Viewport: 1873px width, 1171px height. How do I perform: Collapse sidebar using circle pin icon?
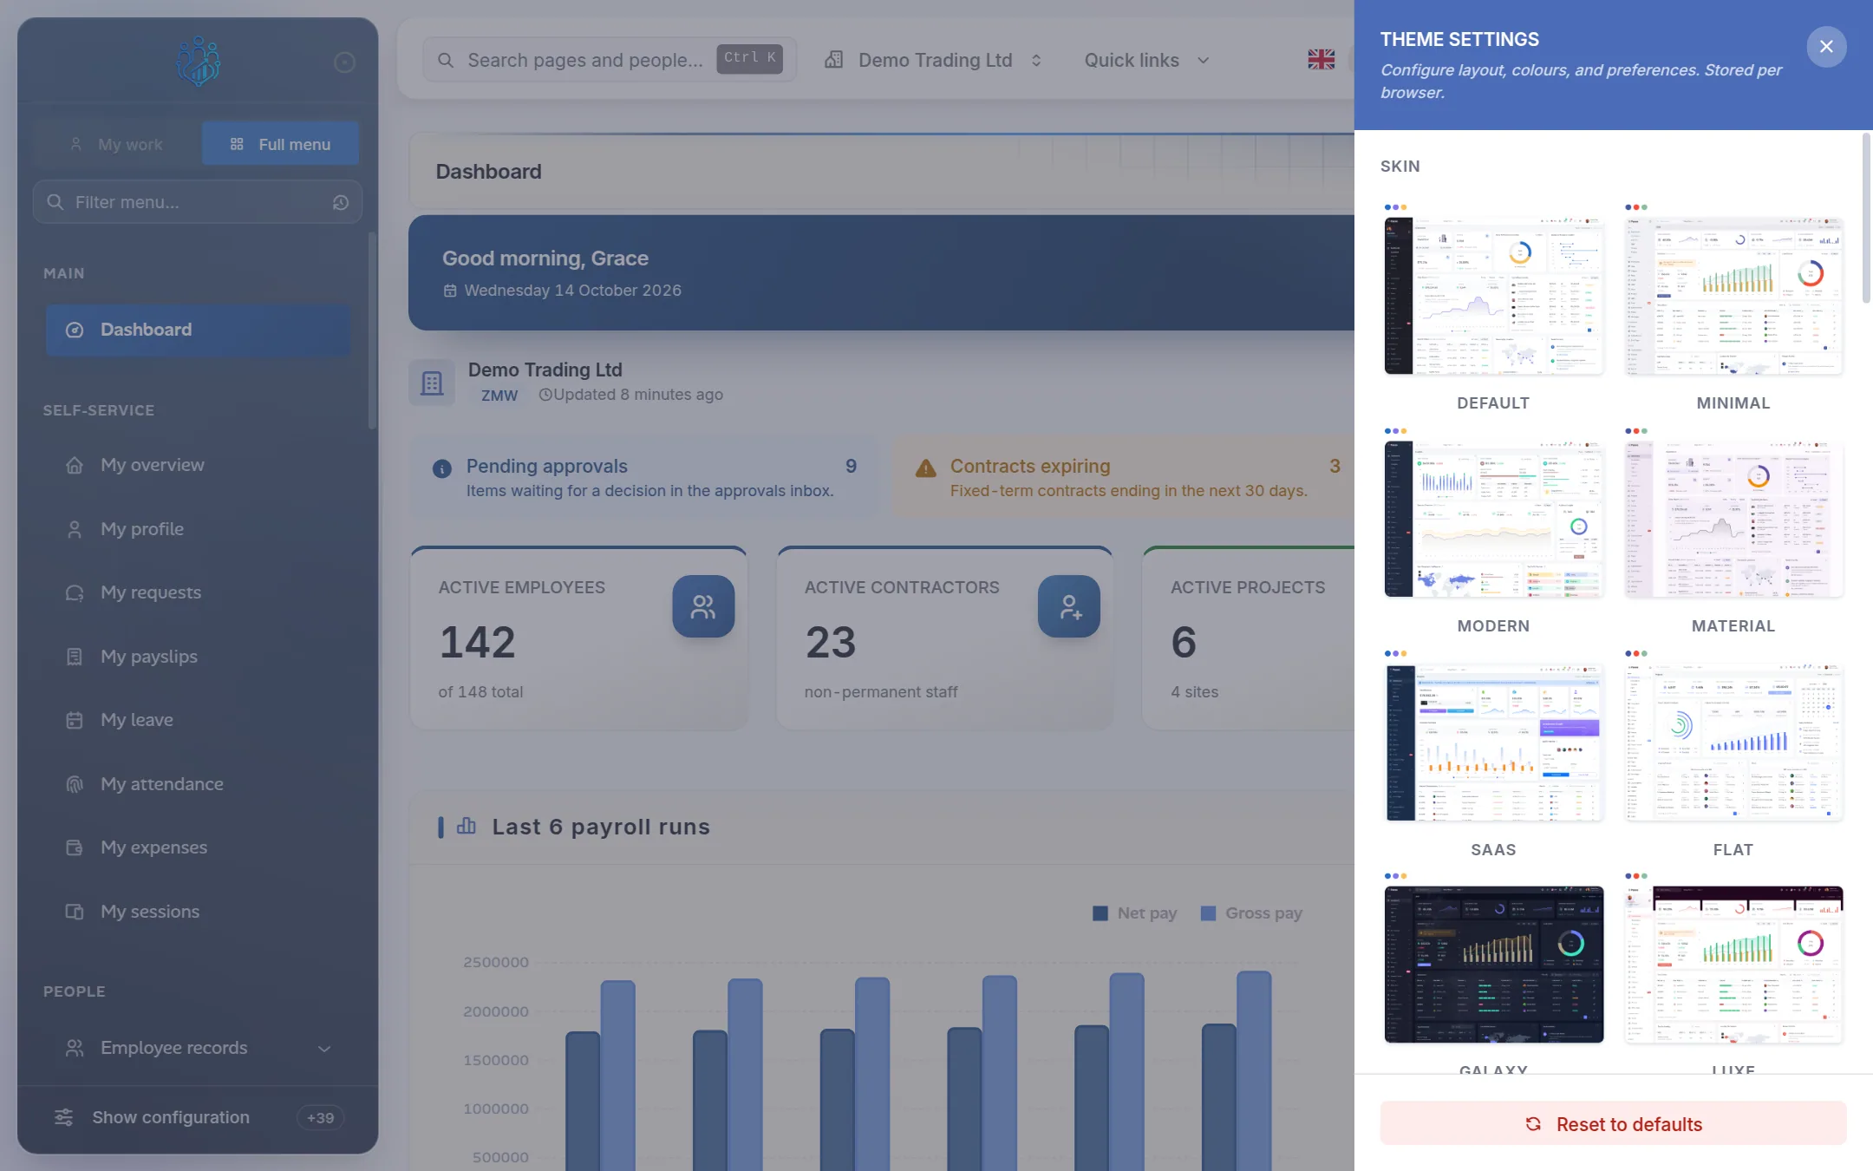coord(344,62)
